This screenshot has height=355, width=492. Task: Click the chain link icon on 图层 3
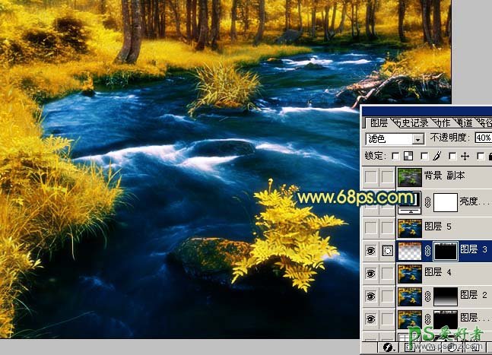(x=428, y=249)
